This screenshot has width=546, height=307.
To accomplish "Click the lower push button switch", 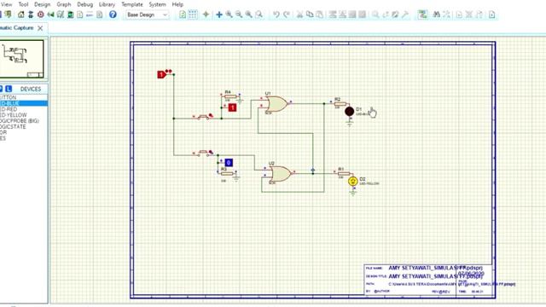I will 204,153.
